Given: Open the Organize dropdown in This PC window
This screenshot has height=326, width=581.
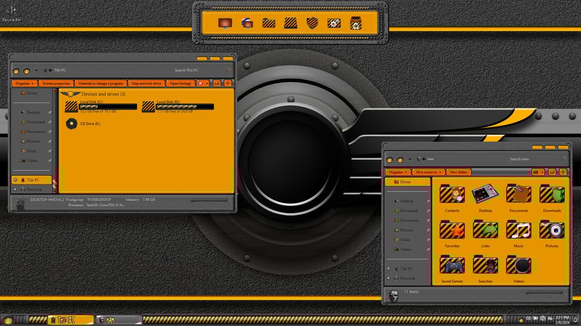Looking at the screenshot, I should click(x=24, y=83).
